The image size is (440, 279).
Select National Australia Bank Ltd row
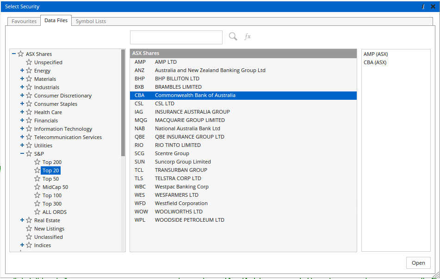pyautogui.click(x=243, y=128)
